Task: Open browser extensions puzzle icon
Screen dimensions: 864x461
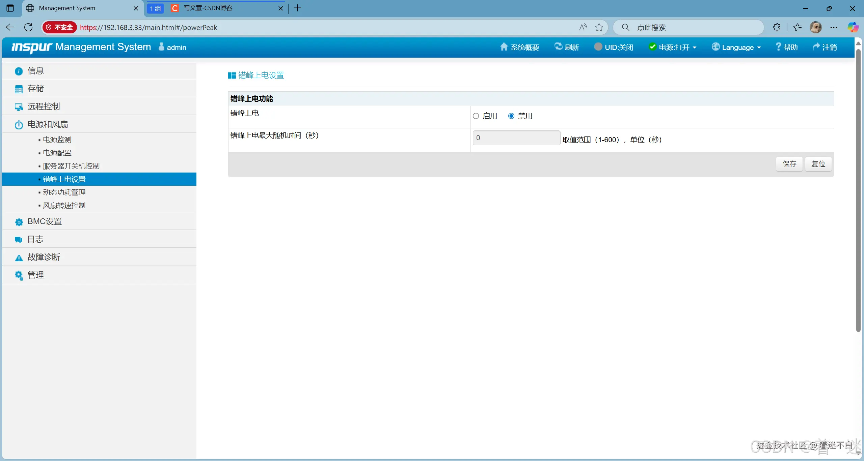Action: click(x=777, y=27)
